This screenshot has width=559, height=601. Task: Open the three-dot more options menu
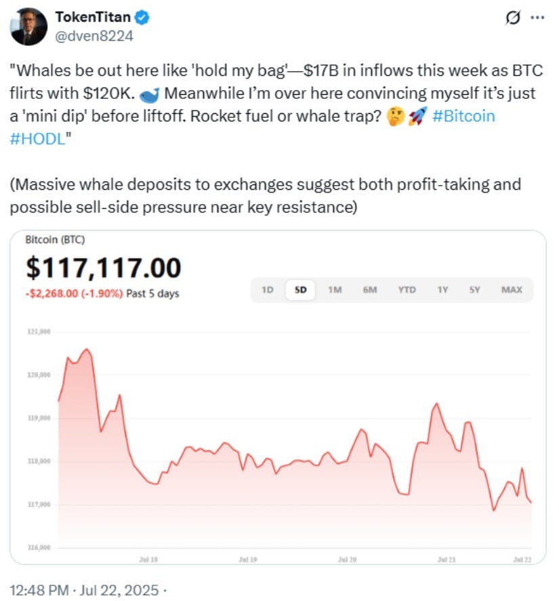[537, 18]
